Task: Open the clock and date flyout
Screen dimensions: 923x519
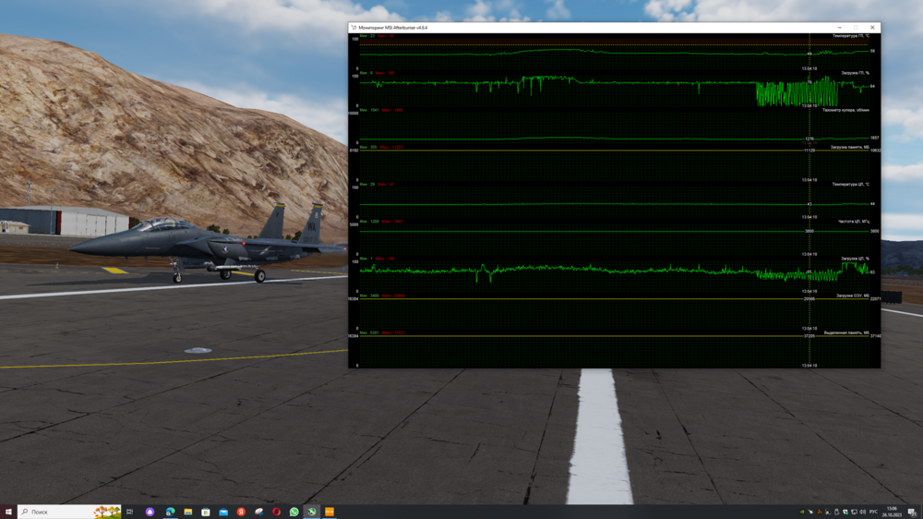Action: (x=892, y=512)
